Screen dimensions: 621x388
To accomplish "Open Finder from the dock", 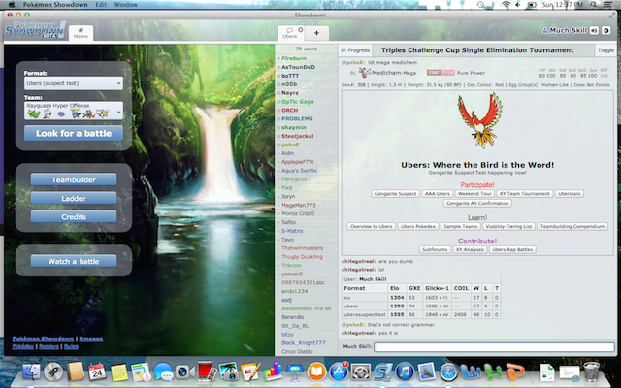I will 31,372.
